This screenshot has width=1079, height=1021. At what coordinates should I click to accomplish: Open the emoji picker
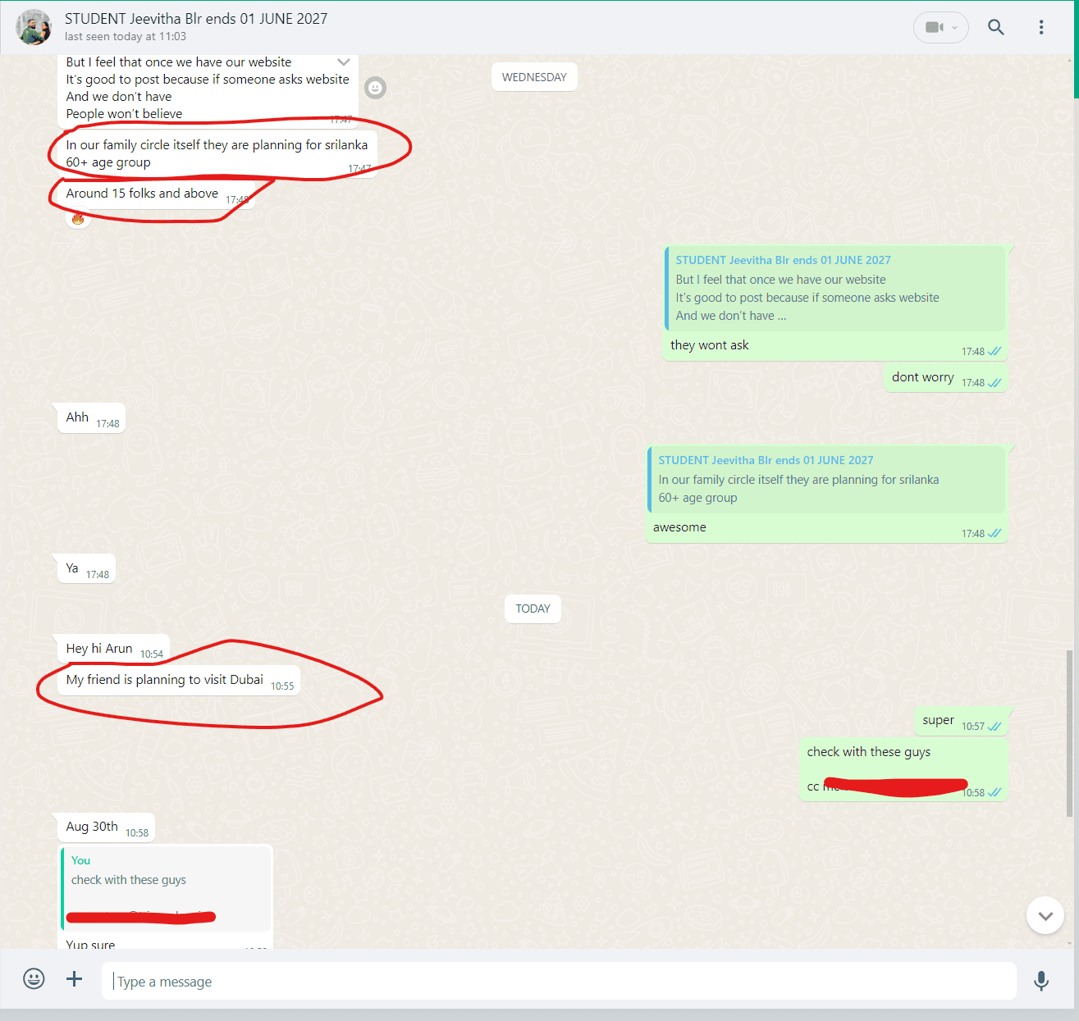34,978
